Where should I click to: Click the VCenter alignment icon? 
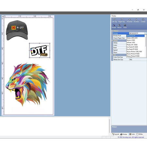(x=136, y=20)
